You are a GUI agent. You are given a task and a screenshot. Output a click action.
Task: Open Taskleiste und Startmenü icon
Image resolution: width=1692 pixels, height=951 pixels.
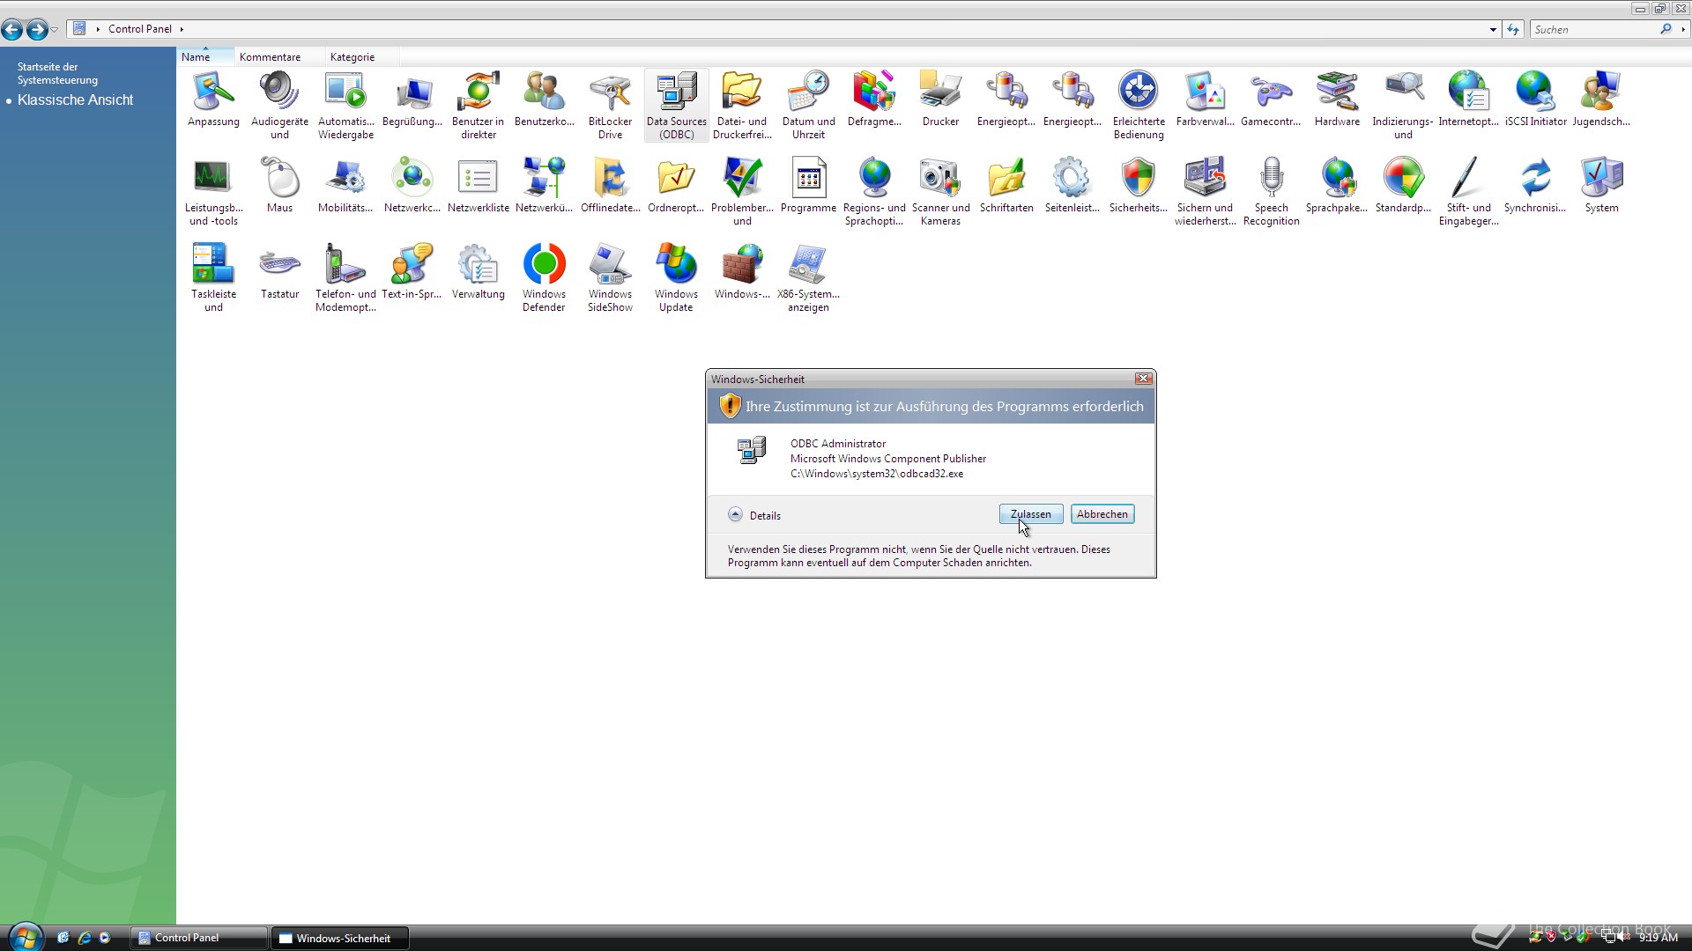pyautogui.click(x=213, y=278)
